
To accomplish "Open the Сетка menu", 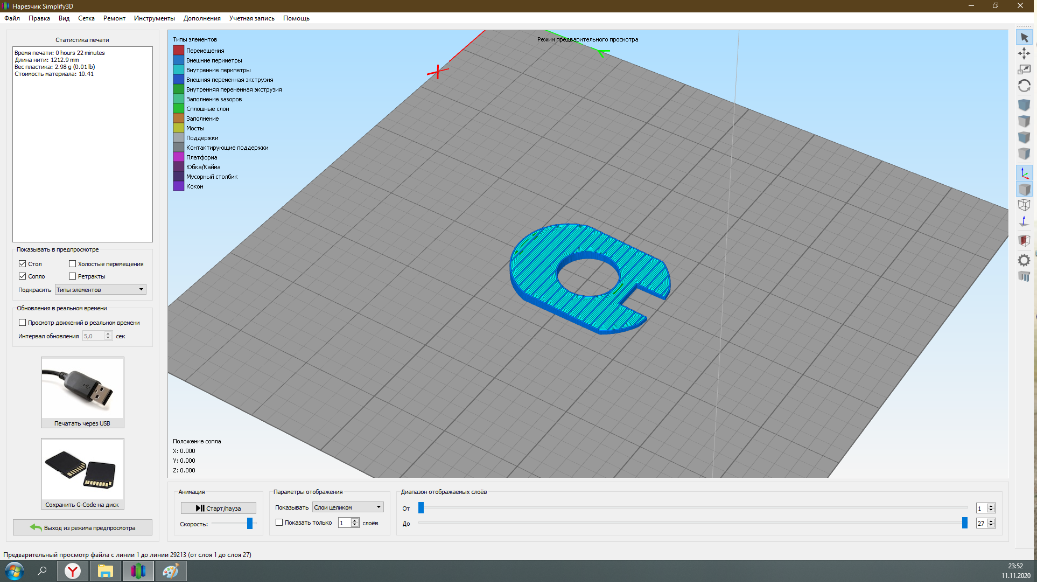I will click(x=86, y=18).
